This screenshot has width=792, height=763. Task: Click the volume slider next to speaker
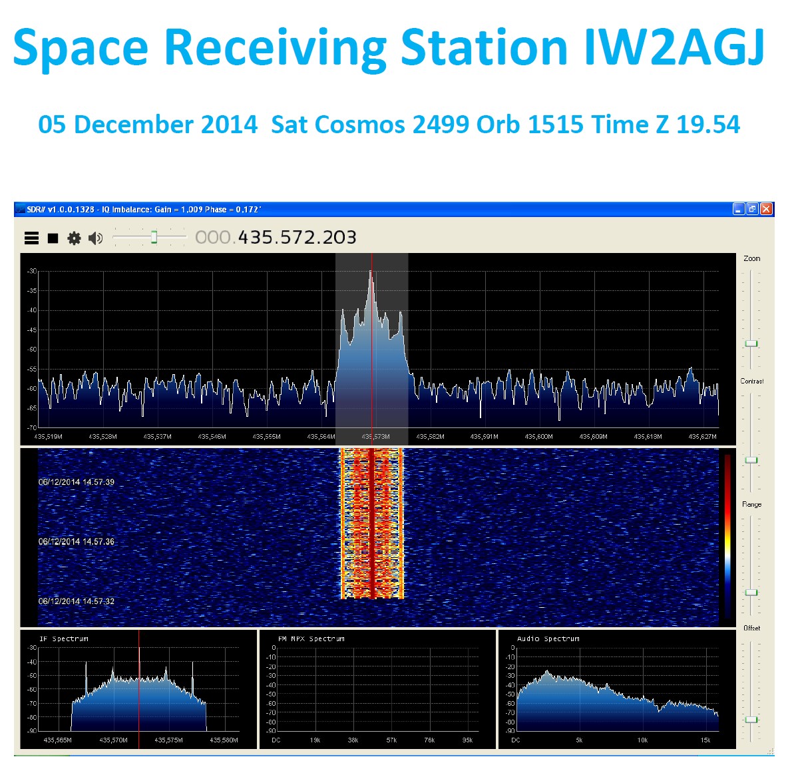point(154,237)
